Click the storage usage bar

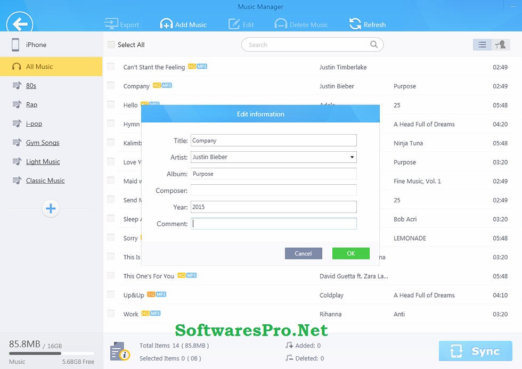51,354
